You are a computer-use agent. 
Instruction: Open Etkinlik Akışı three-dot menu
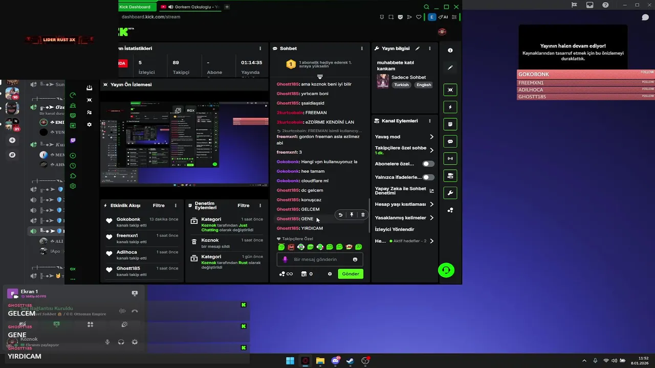(176, 205)
